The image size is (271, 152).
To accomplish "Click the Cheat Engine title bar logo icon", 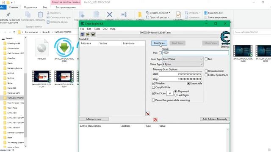I will pos(82,24).
